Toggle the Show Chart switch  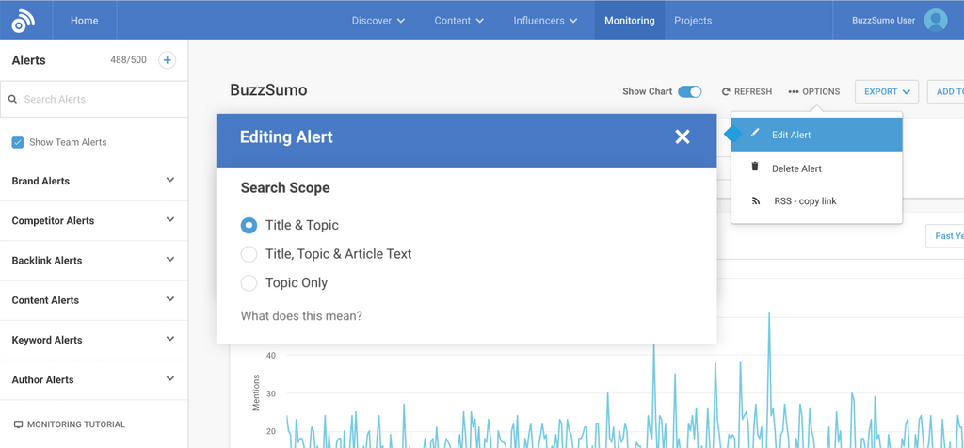click(x=690, y=91)
